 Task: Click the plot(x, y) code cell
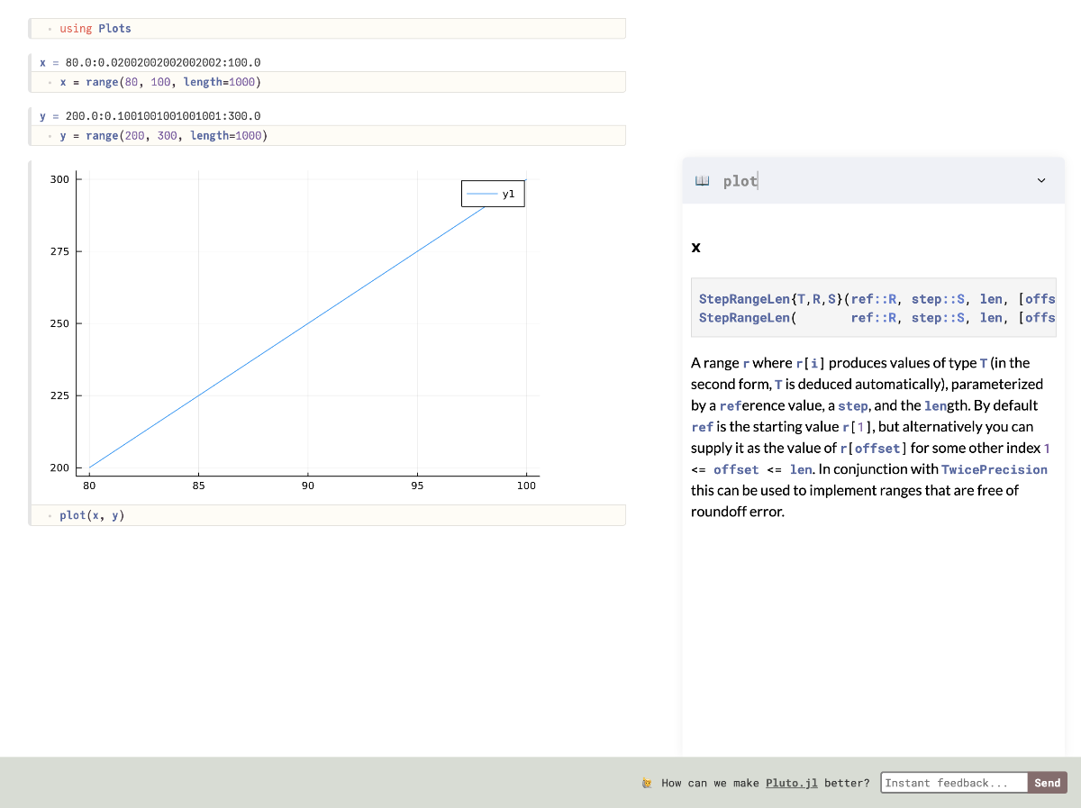tap(328, 515)
